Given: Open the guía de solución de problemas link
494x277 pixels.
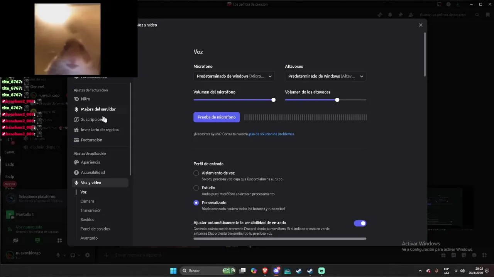Looking at the screenshot, I should [x=271, y=134].
